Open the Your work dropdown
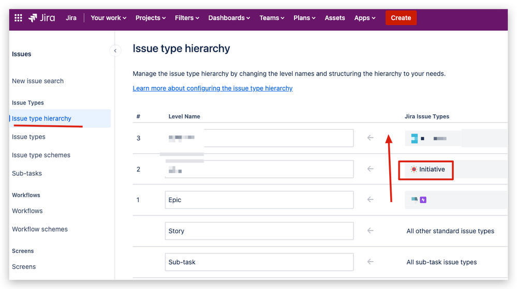 click(x=109, y=18)
